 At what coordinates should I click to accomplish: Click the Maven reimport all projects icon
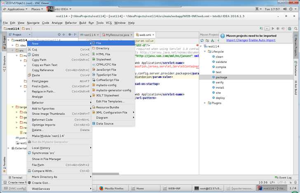pos(202,40)
